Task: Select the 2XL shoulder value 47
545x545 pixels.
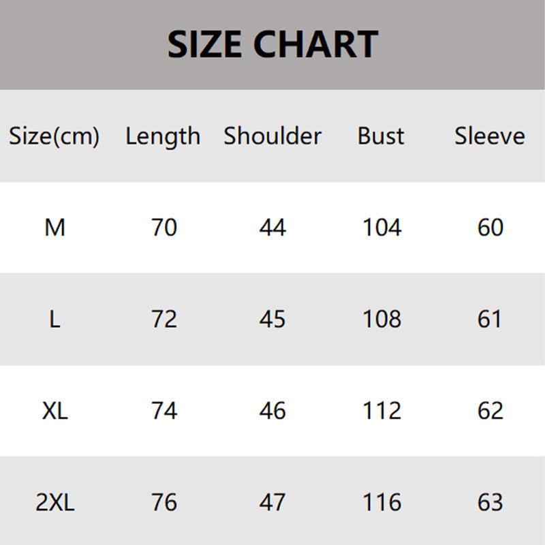Action: (x=272, y=503)
